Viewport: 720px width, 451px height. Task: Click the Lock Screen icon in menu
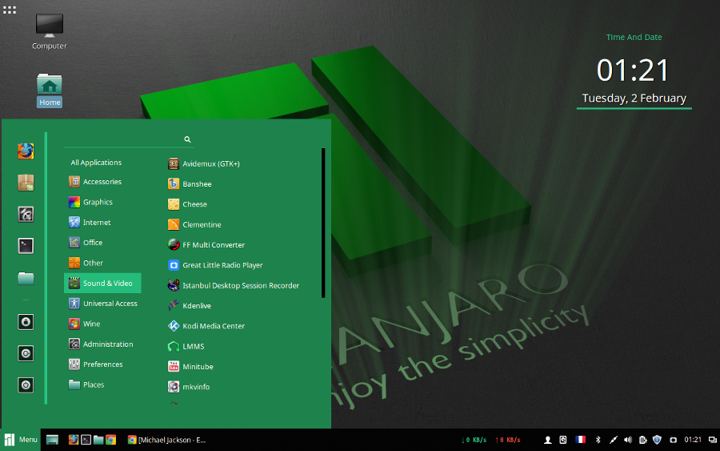(x=26, y=322)
